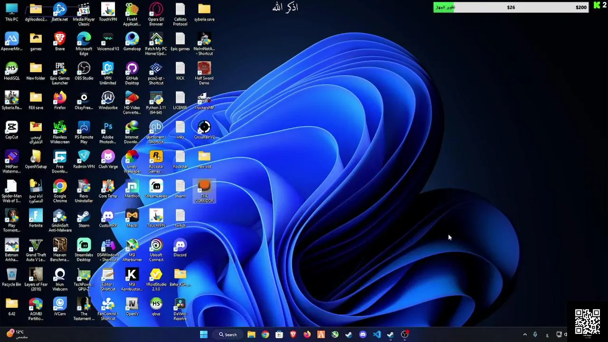Select the CapCut desktop icon

click(12, 130)
